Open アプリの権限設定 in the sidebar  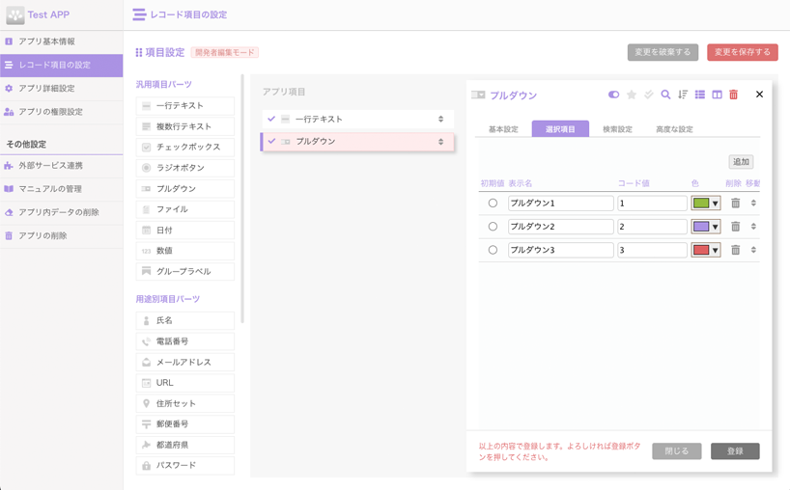click(x=62, y=112)
